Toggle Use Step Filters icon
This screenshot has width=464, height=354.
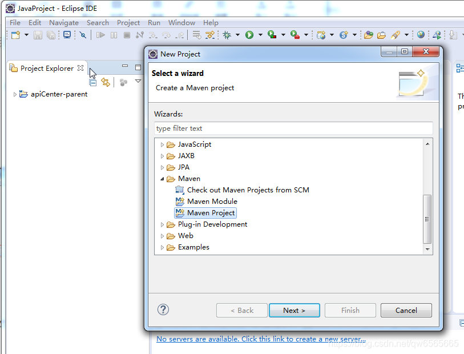pos(210,35)
